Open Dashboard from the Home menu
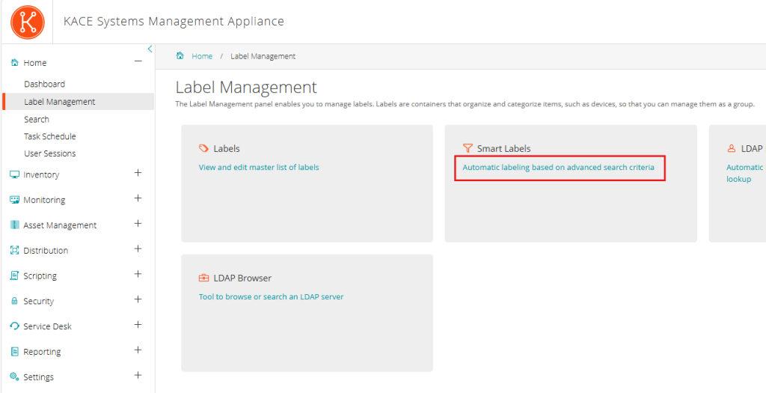Viewport: 766px width, 393px height. [44, 84]
